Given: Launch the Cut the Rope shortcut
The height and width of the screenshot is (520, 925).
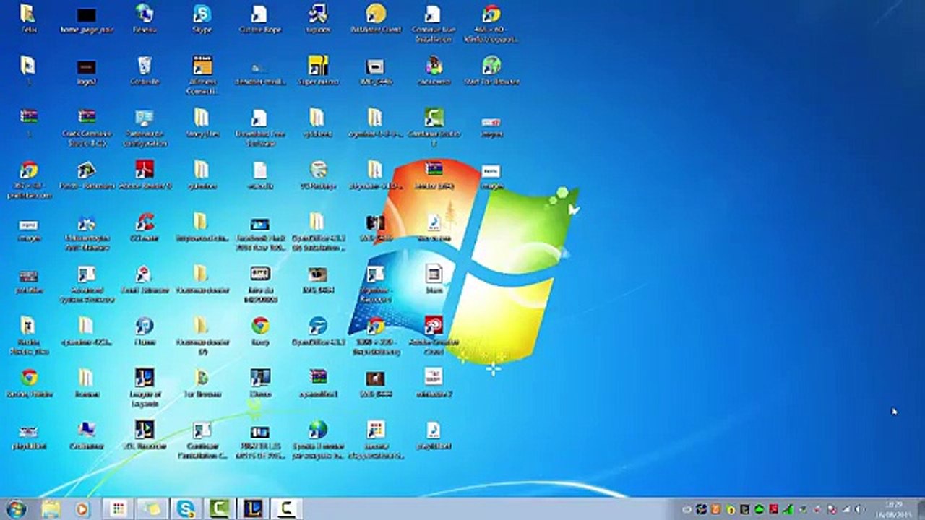Looking at the screenshot, I should pyautogui.click(x=259, y=19).
